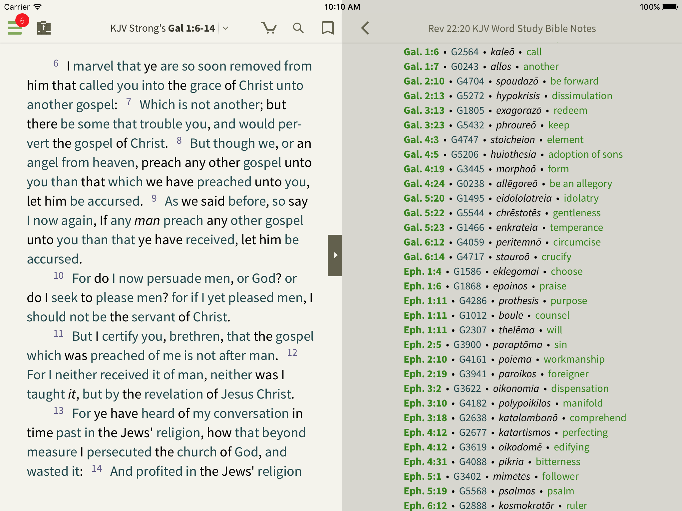Tap the Wi-Fi icon in status bar
The width and height of the screenshot is (682, 511).
(38, 7)
